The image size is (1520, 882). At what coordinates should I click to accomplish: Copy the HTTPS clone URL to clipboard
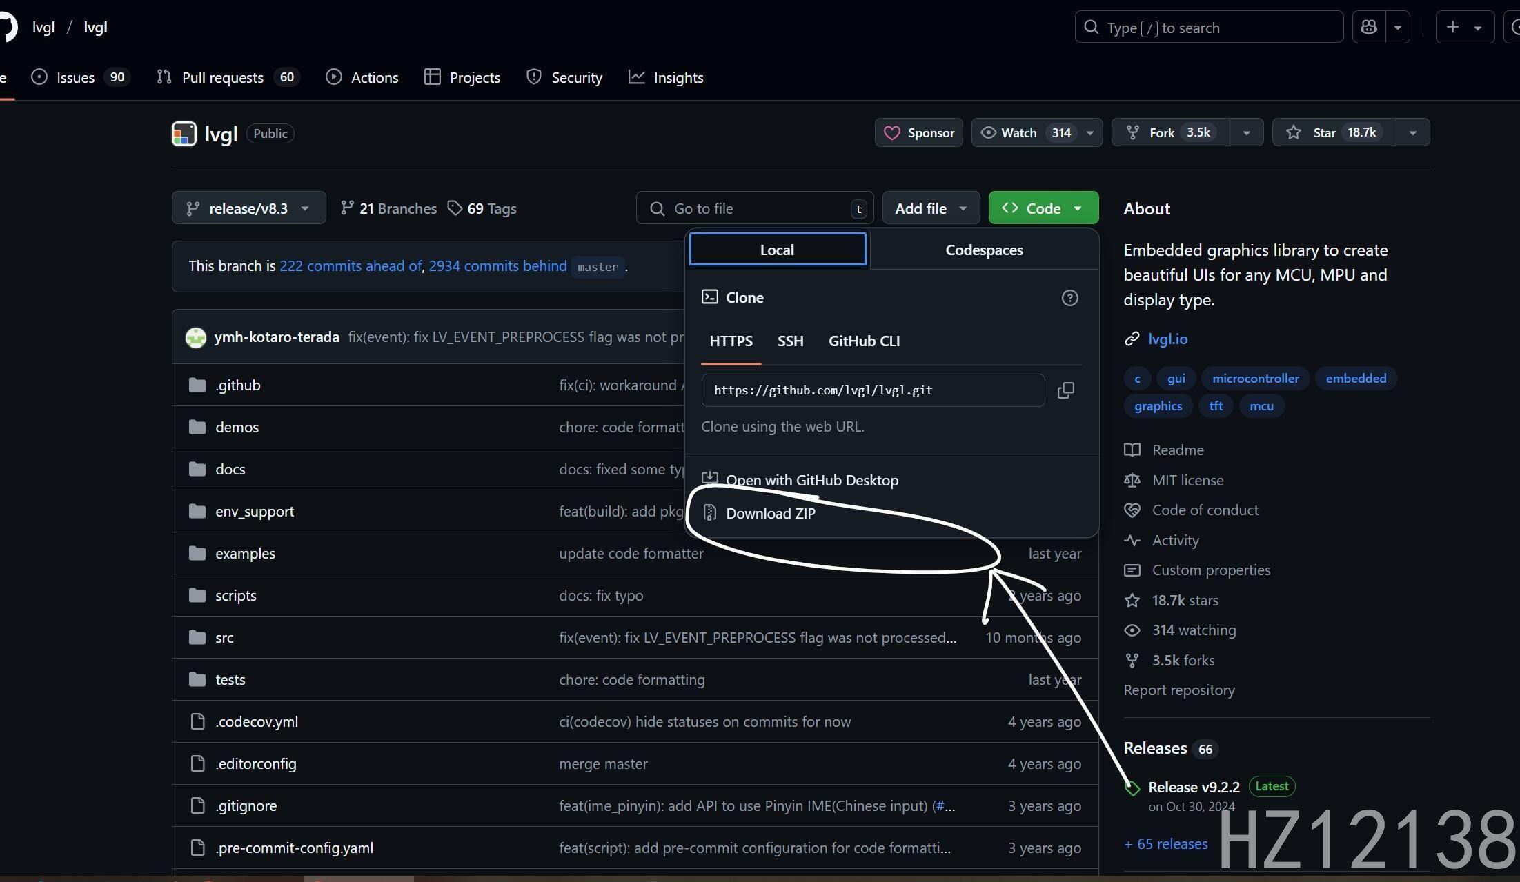(x=1066, y=390)
